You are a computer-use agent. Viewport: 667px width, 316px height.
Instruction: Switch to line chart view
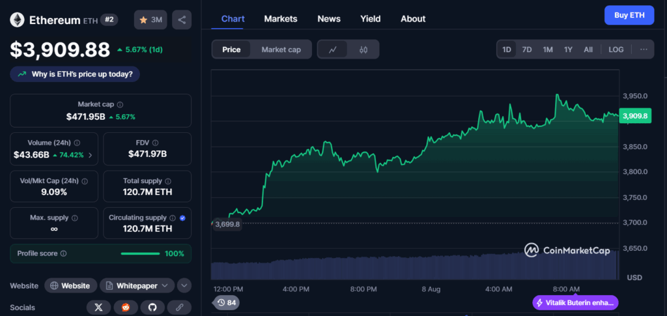(333, 50)
